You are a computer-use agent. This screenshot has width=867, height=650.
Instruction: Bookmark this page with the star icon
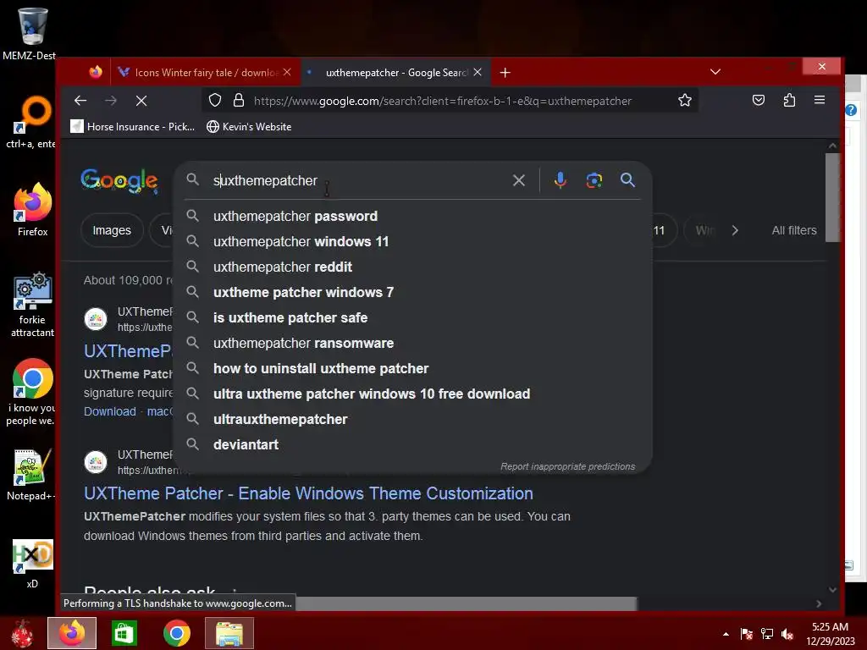[x=684, y=100]
